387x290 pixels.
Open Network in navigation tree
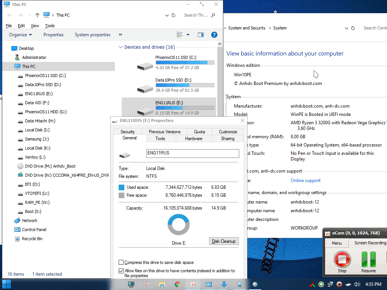(29, 221)
